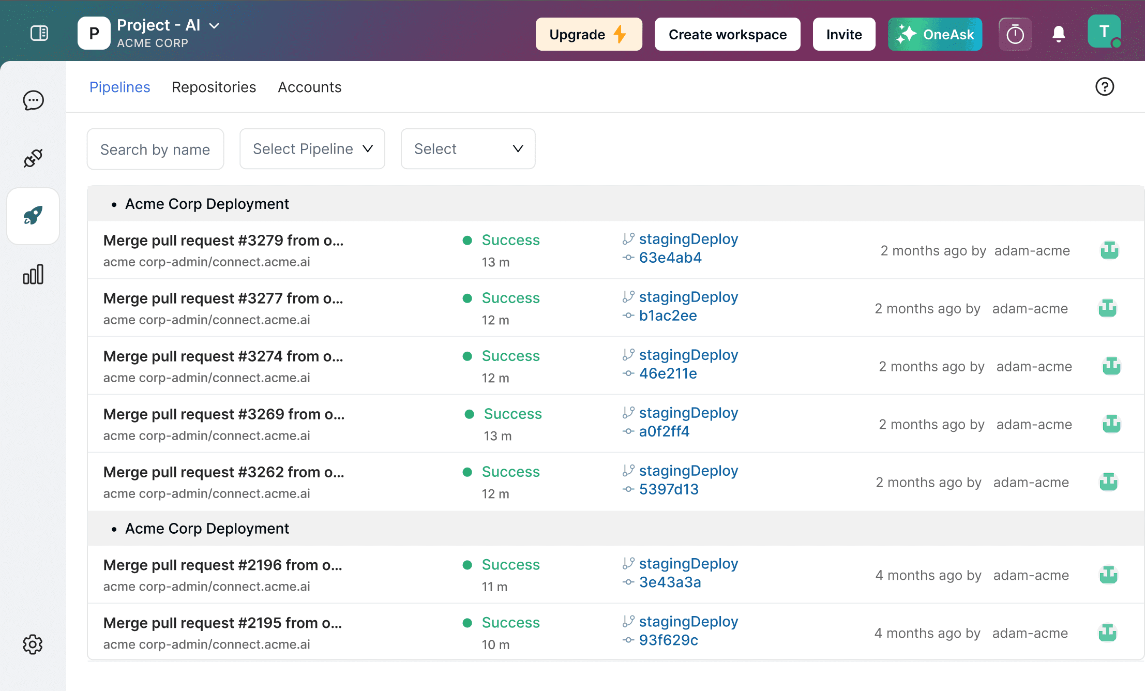Open the notifications bell
Screen dimensions: 1145x691
(x=1059, y=35)
